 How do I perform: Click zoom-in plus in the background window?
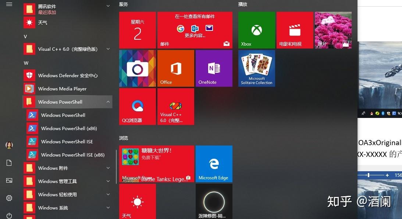[x=387, y=175]
